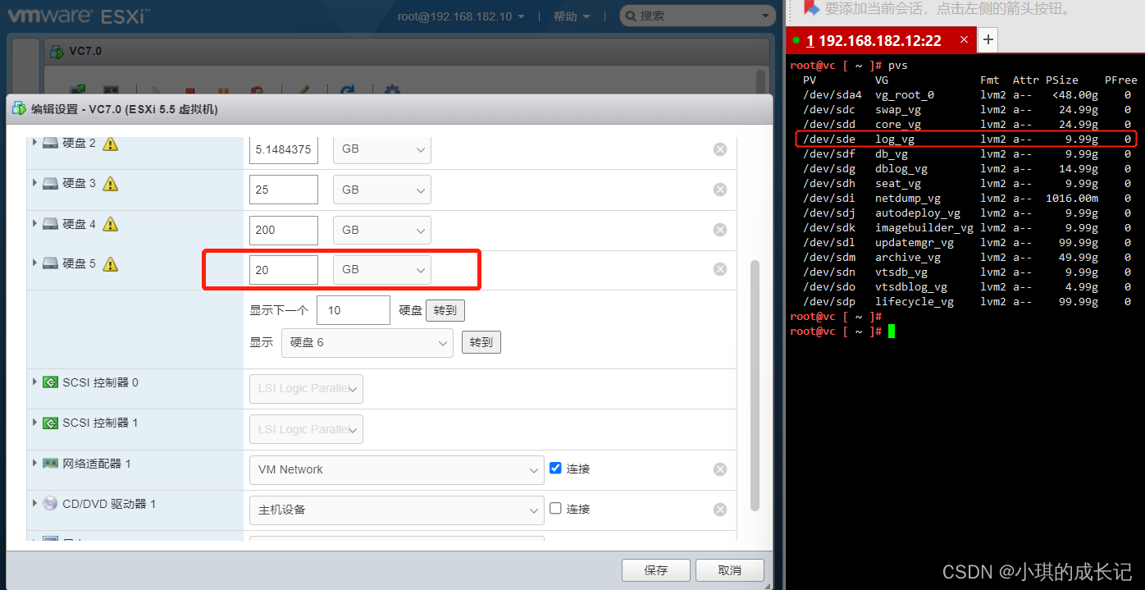The image size is (1145, 590).
Task: Remove 硬盘 4 with its X icon
Action: tap(720, 230)
